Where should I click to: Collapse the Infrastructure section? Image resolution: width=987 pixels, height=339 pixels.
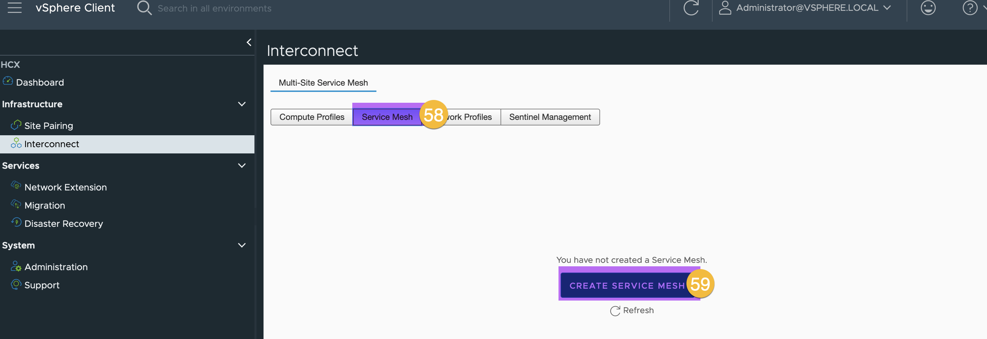(x=242, y=104)
